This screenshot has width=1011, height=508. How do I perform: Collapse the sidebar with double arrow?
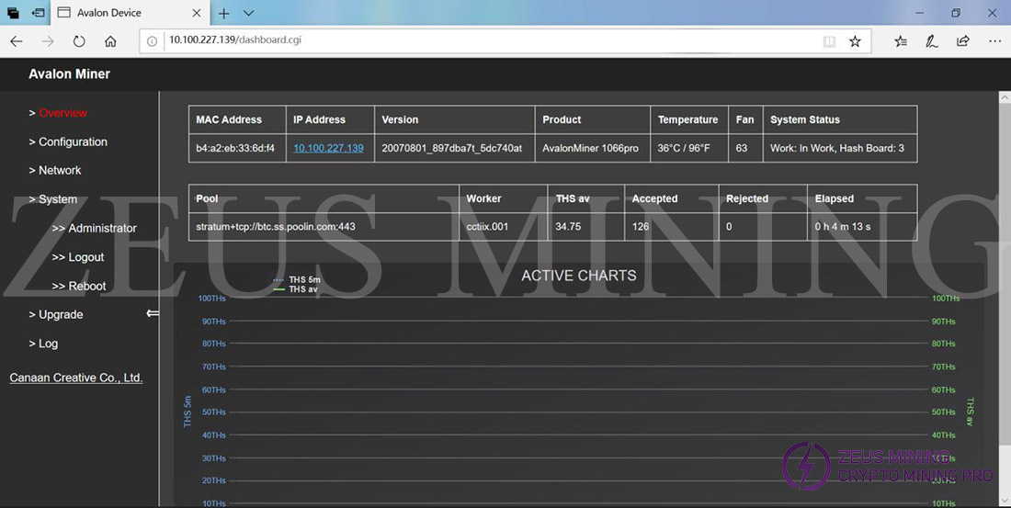(x=153, y=313)
